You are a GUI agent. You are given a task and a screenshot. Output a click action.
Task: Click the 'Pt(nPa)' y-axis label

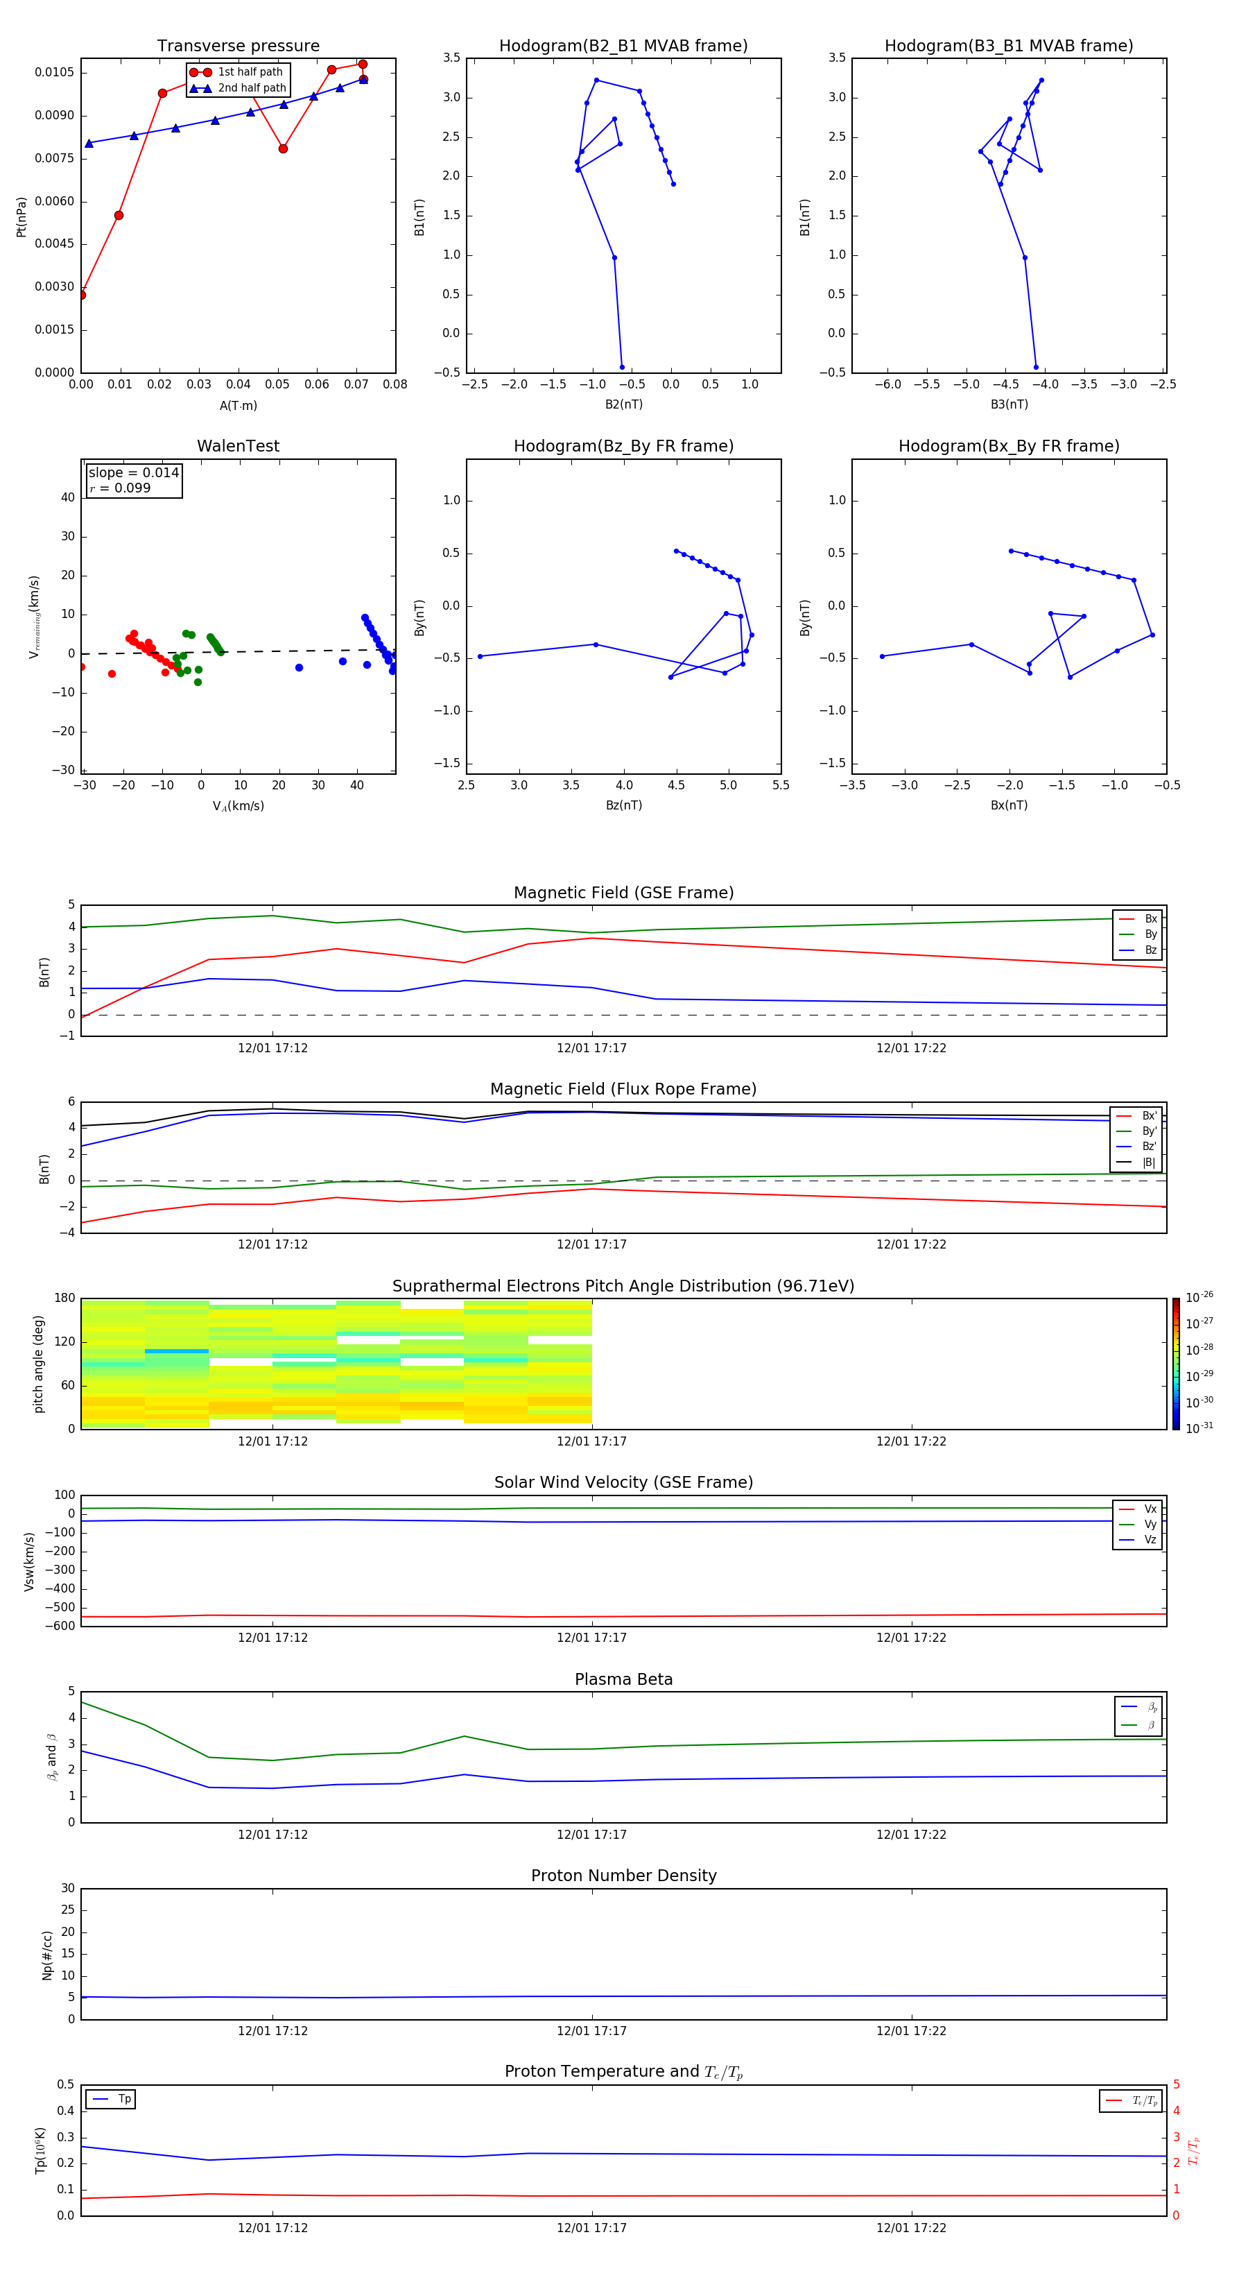tap(21, 216)
